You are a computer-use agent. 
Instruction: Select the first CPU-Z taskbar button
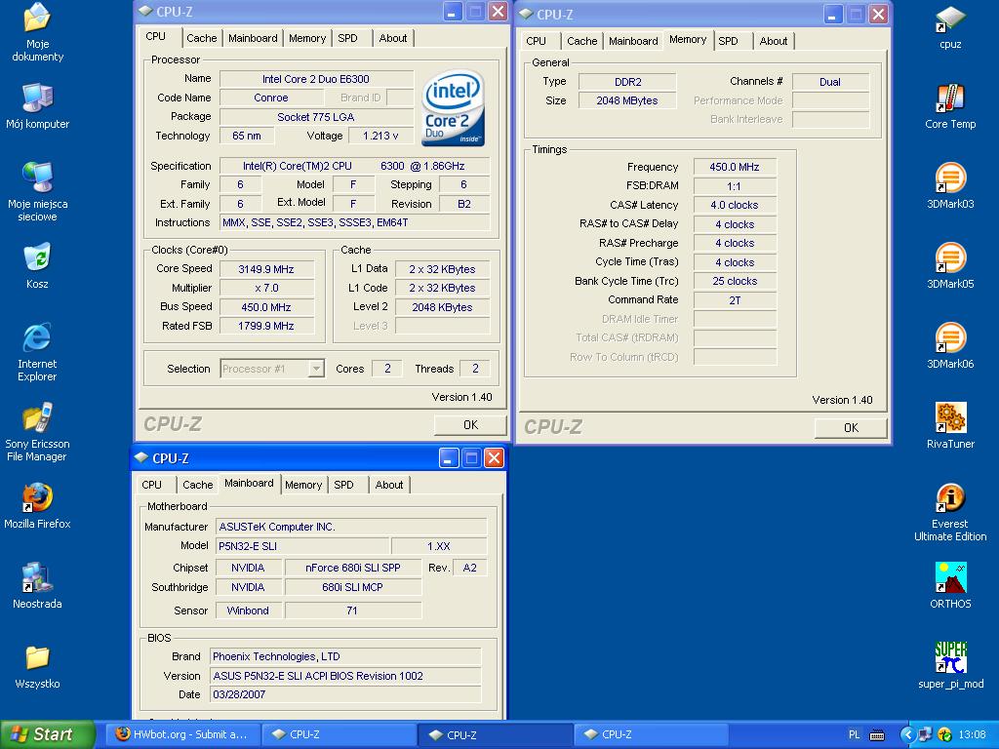coord(339,734)
